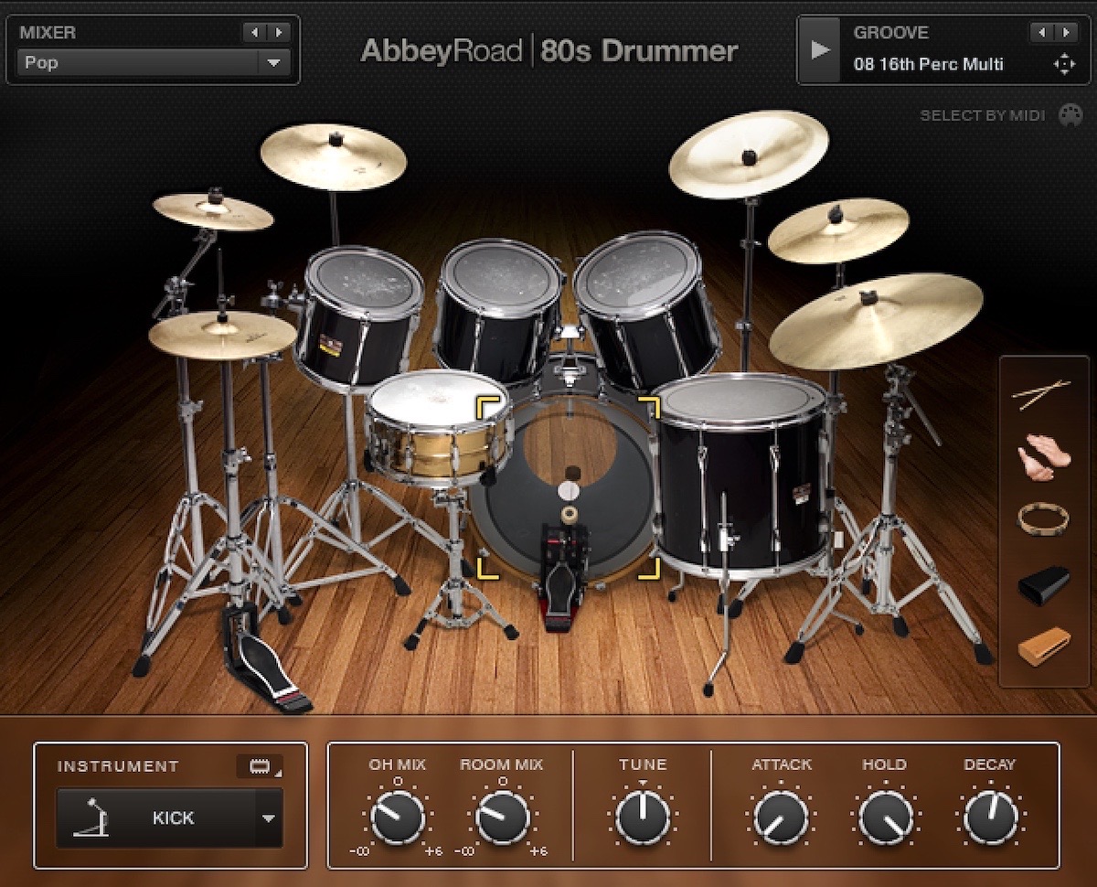Open the instrument panel small menu icon
1097x887 pixels.
pyautogui.click(x=260, y=765)
